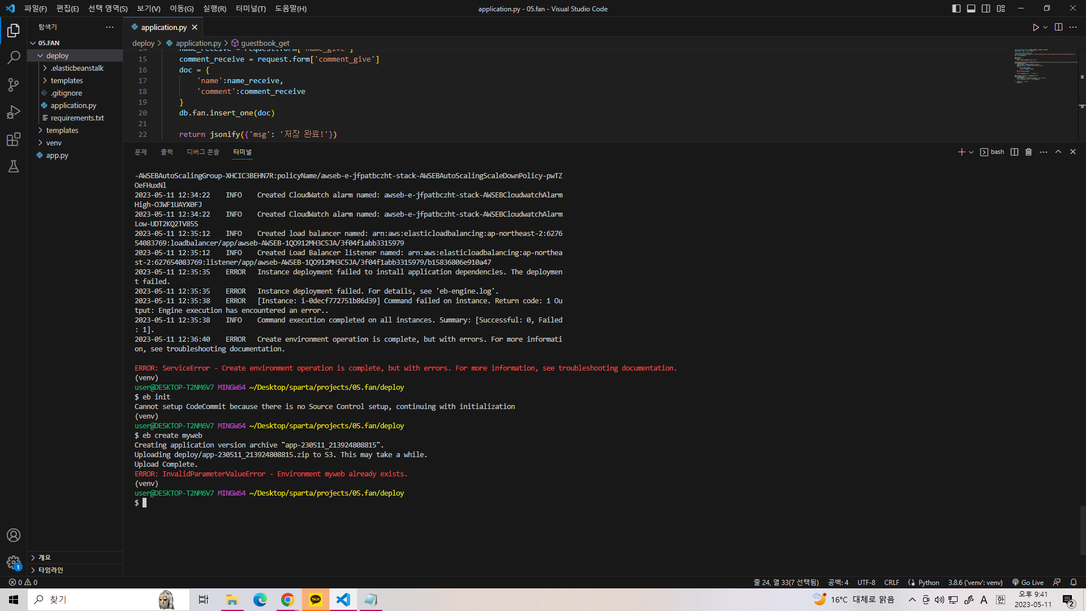This screenshot has height=611, width=1086.
Task: Open the 편집(E) menu
Action: [x=68, y=8]
